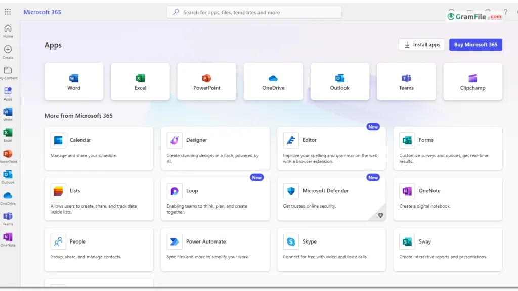Open My Content in the sidebar
Image resolution: width=518 pixels, height=291 pixels.
(8, 73)
